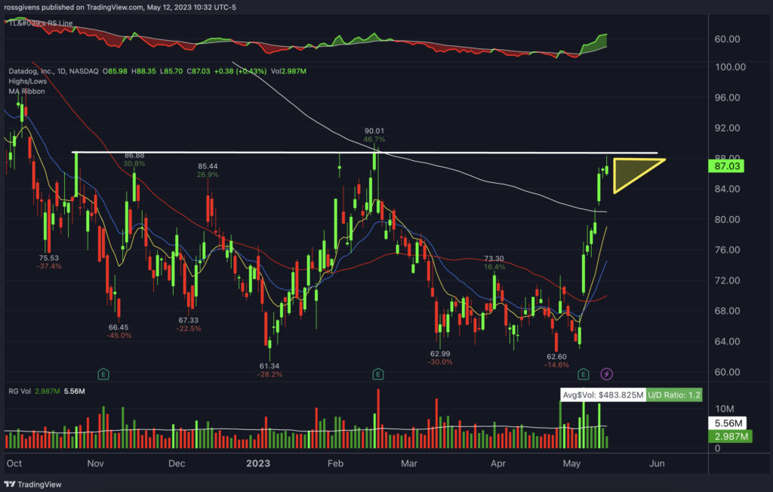Click the 2023 label on time axis

click(x=258, y=463)
